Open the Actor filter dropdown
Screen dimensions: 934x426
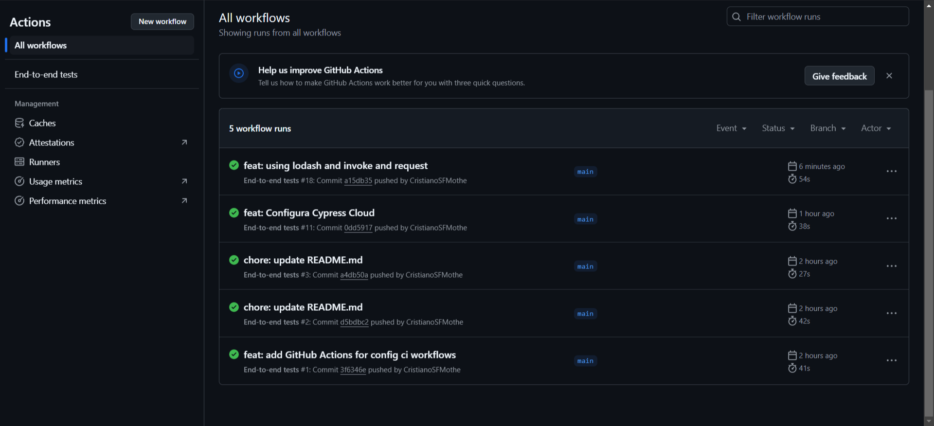coord(876,128)
